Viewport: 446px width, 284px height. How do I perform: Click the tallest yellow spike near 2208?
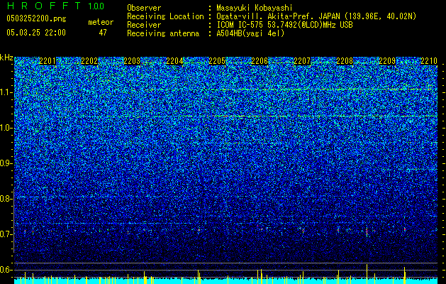(x=367, y=274)
